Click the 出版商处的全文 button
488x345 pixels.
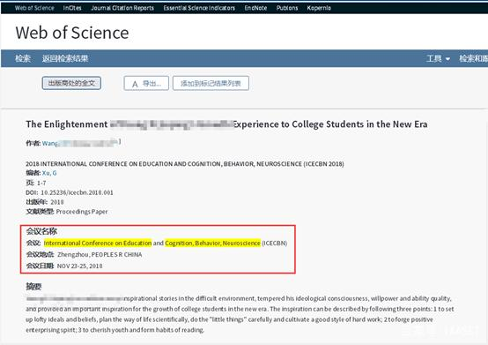click(x=71, y=83)
